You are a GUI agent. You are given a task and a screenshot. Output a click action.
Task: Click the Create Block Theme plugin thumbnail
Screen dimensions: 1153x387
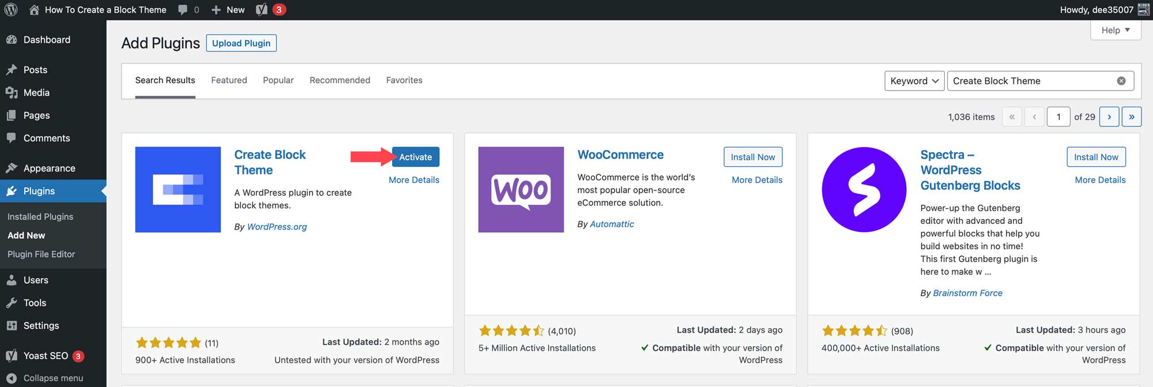[x=178, y=189]
